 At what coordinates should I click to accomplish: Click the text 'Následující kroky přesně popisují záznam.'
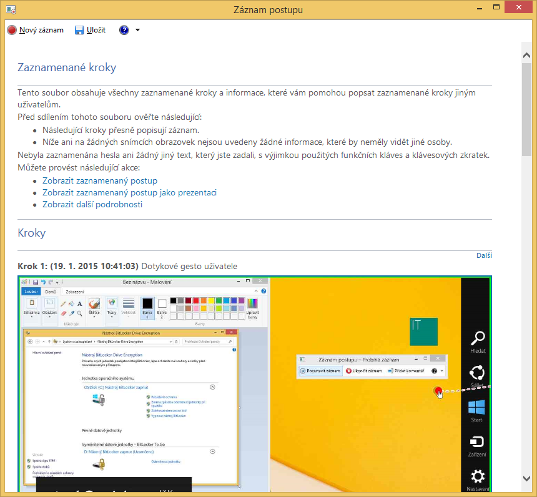coord(121,130)
